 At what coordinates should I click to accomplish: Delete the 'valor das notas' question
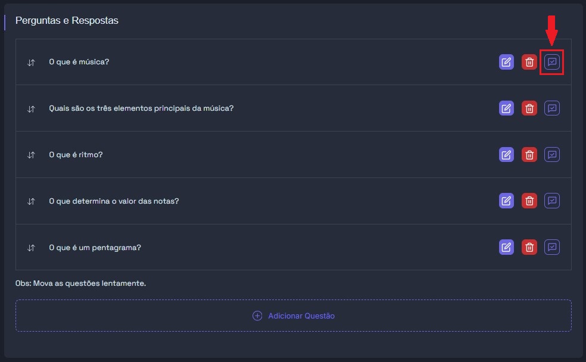529,201
